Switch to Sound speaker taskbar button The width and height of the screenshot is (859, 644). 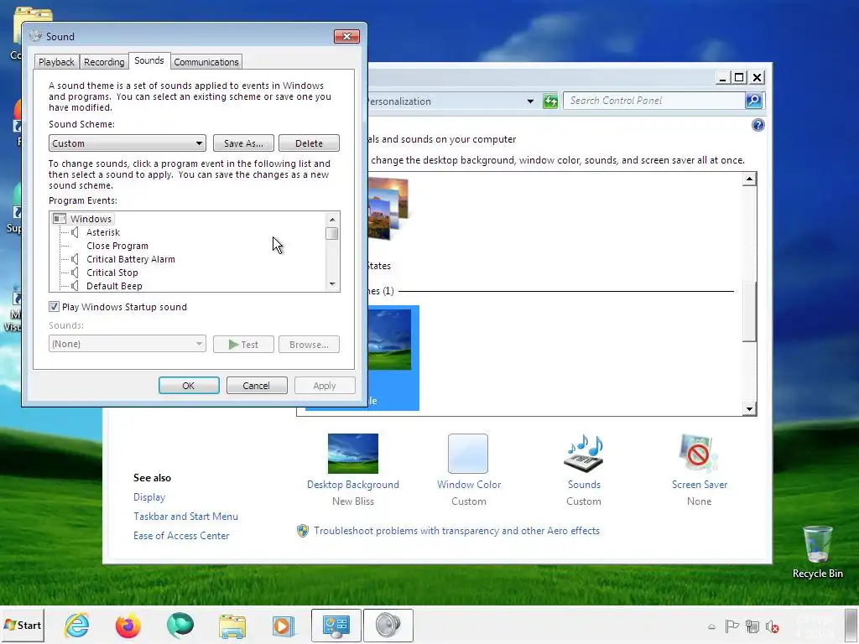point(388,625)
